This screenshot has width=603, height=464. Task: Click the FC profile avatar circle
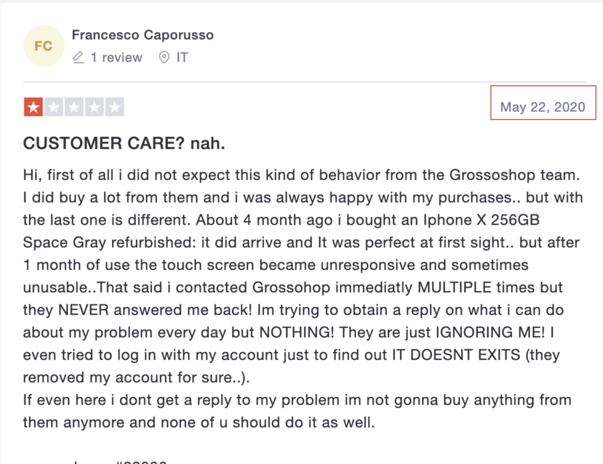(x=44, y=46)
